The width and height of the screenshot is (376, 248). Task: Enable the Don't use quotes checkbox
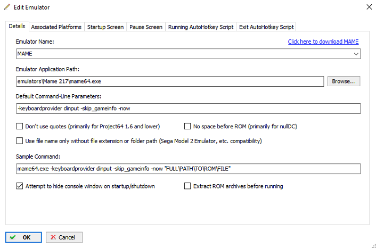click(19, 126)
